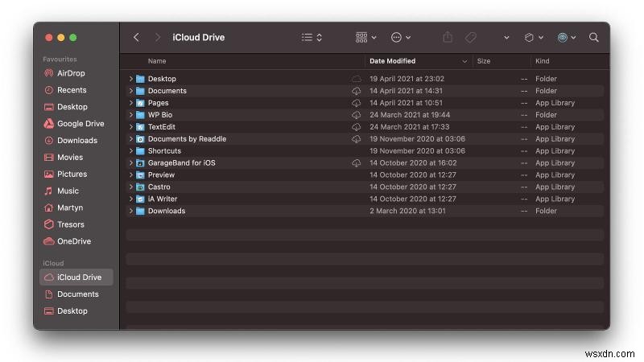Click cloud status icon for Desktop row
644x362 pixels.
356,79
